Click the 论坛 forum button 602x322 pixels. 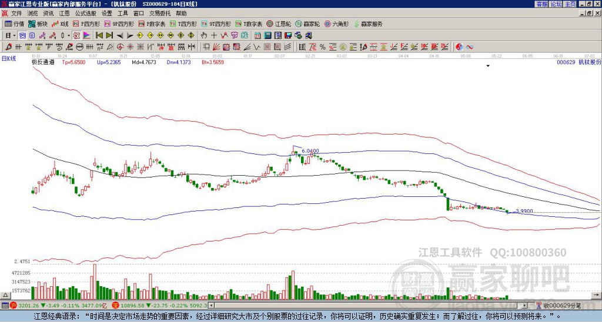click(556, 4)
